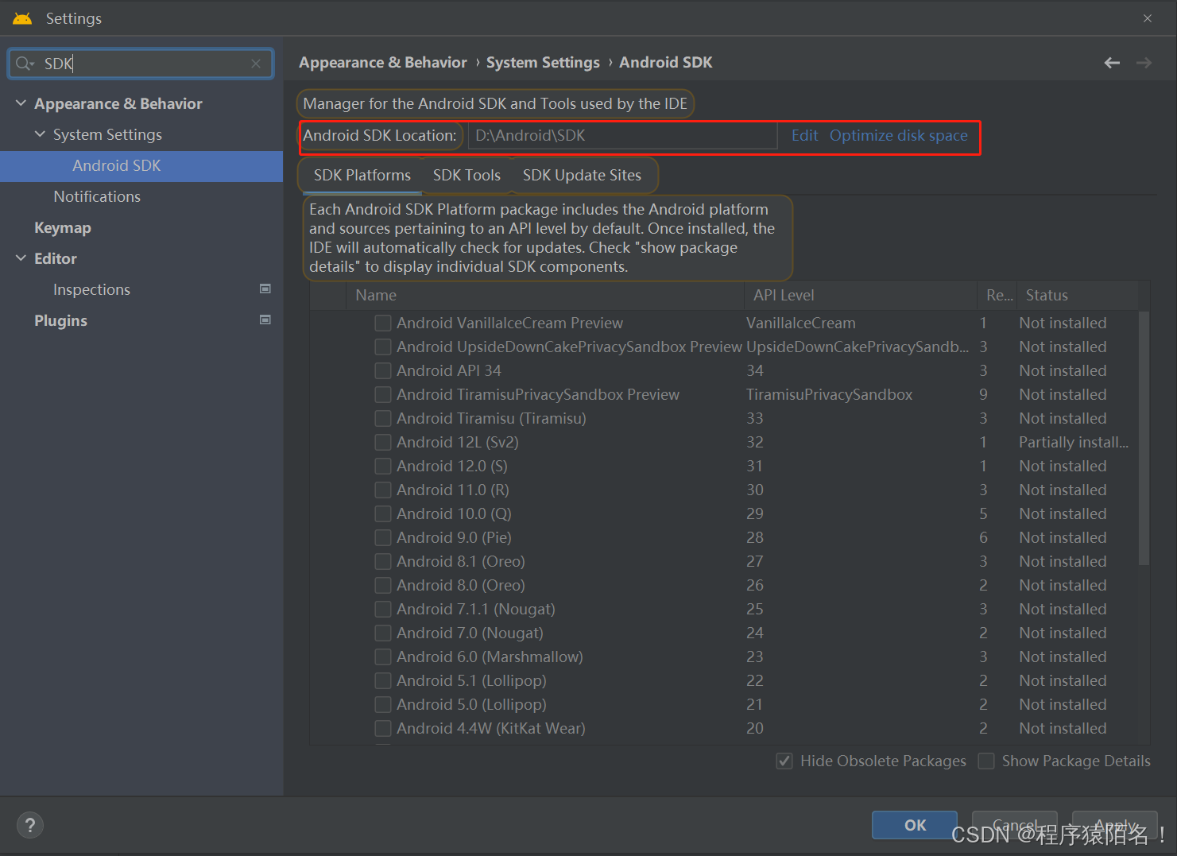
Task: Click the Android SDK Location path field
Action: coord(622,135)
